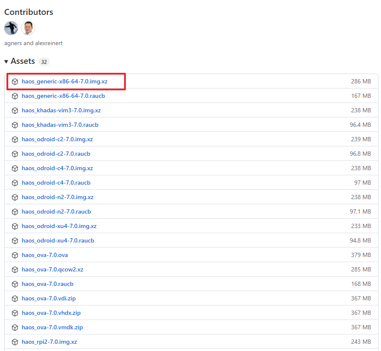
Task: Click the Assets count badge 32
Action: (44, 62)
